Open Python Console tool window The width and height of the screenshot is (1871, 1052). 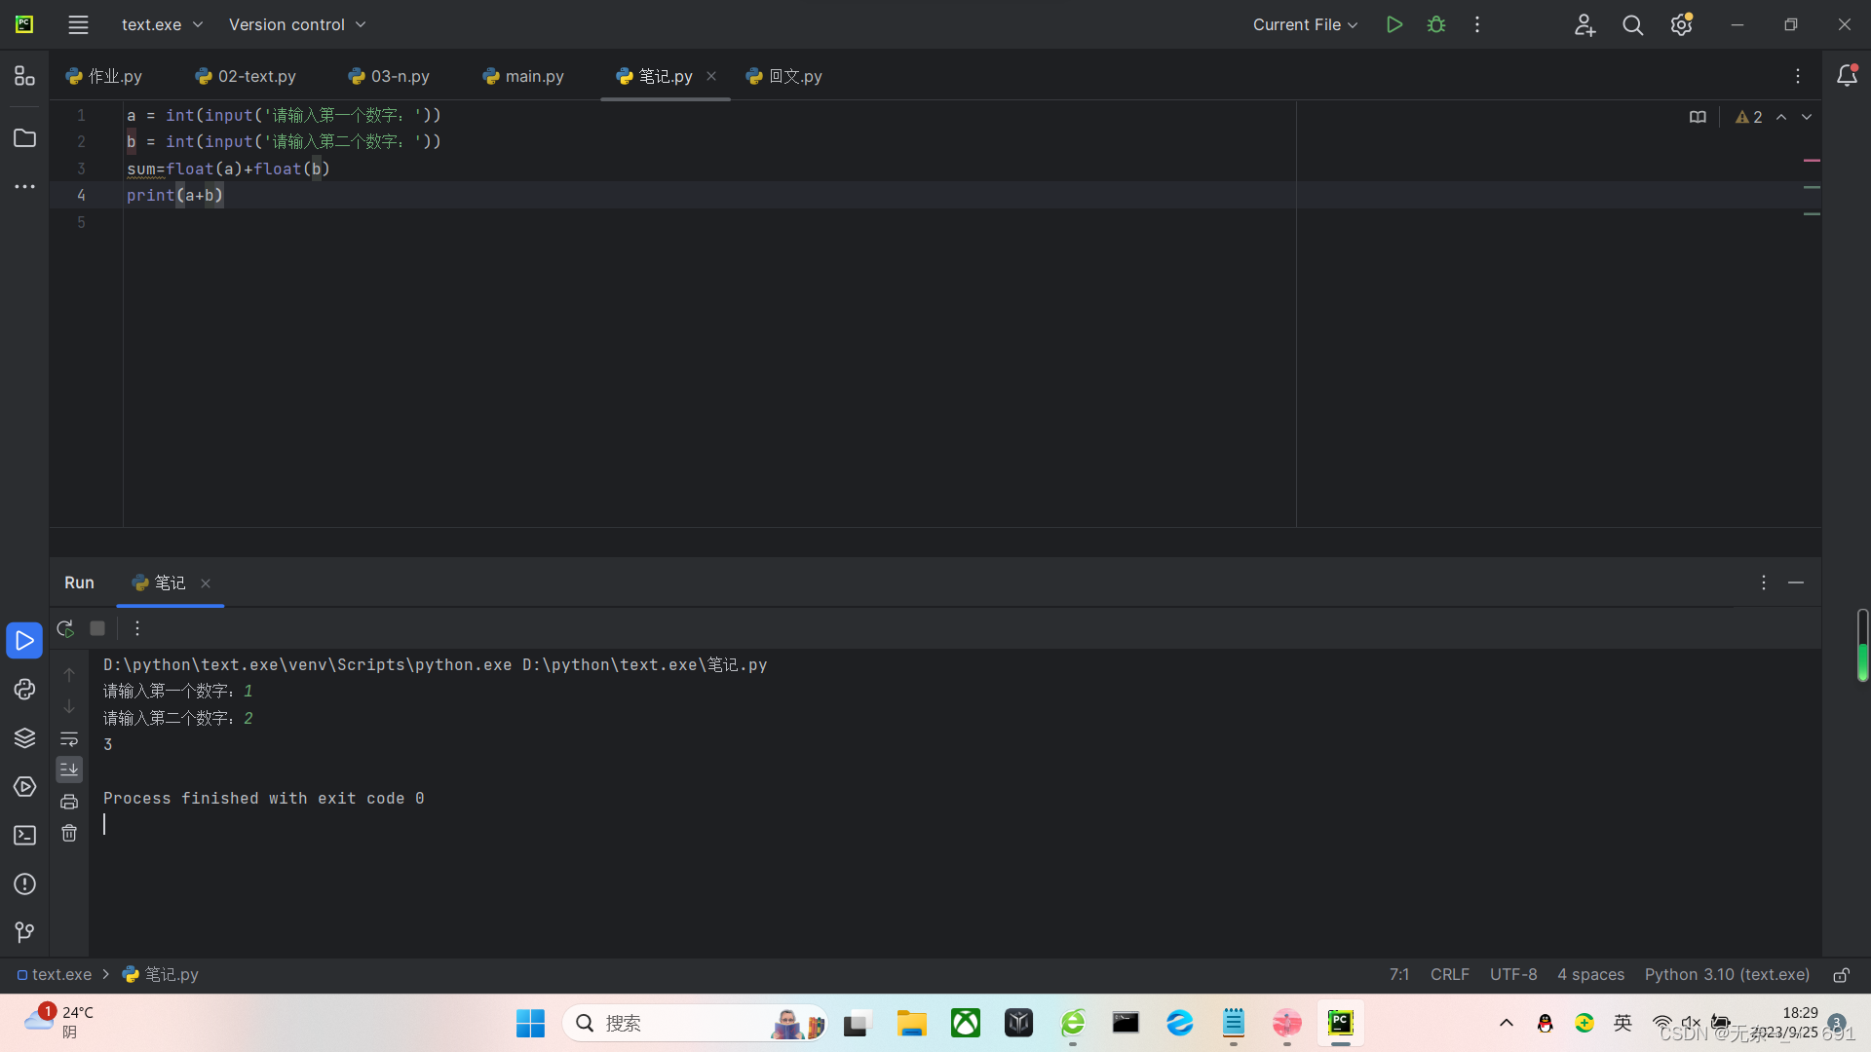24,690
